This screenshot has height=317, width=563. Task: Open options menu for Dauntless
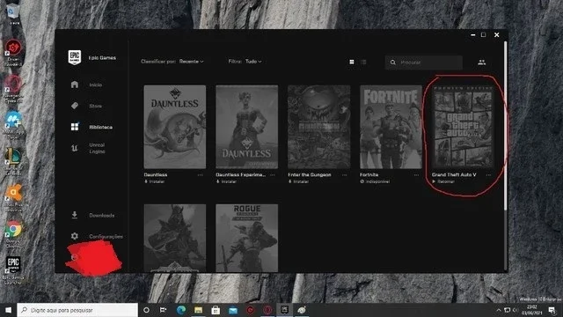(200, 175)
